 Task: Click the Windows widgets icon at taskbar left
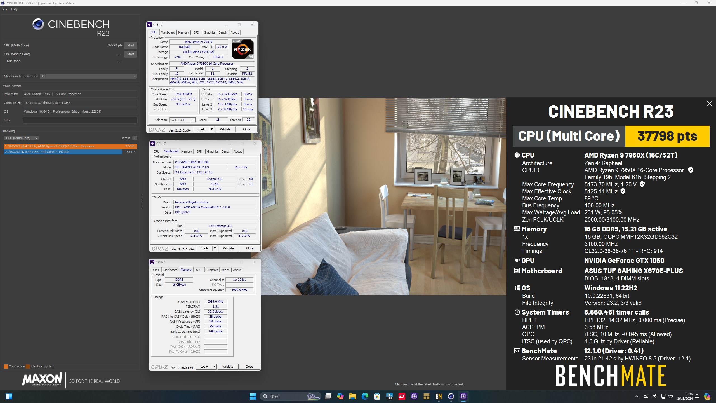click(9, 396)
